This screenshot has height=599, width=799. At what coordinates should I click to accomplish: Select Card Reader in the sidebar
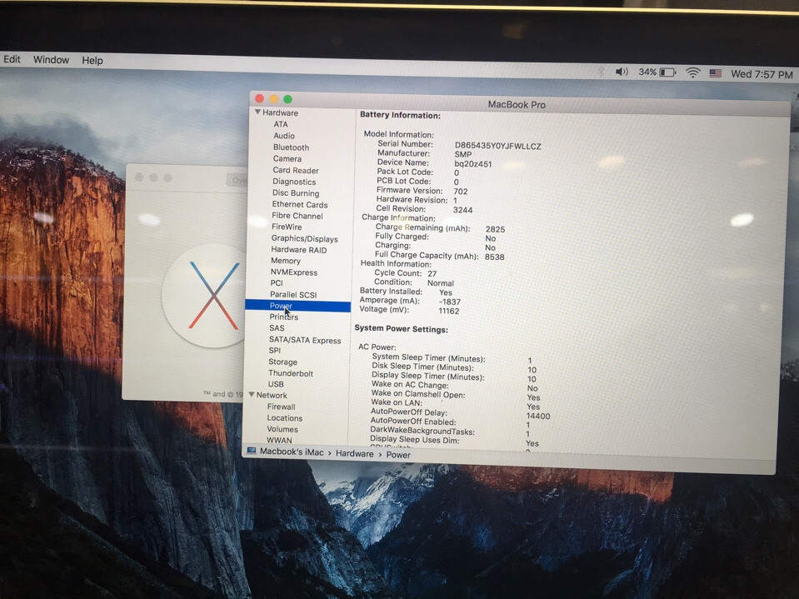pyautogui.click(x=296, y=170)
